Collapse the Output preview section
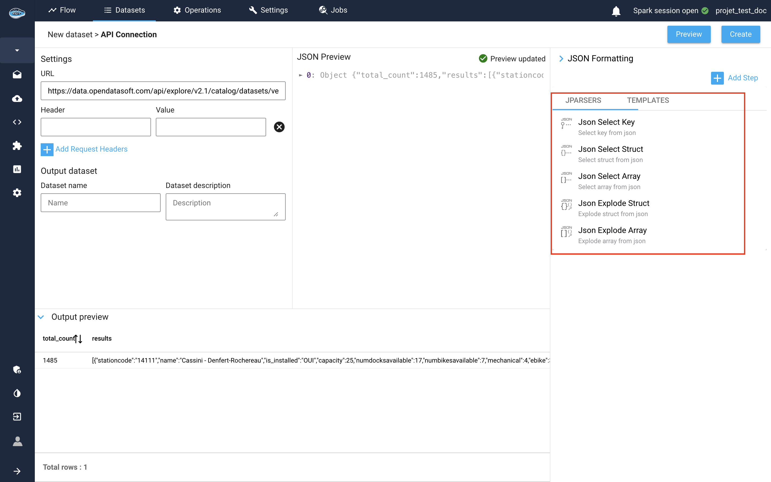This screenshot has height=482, width=771. (x=41, y=317)
